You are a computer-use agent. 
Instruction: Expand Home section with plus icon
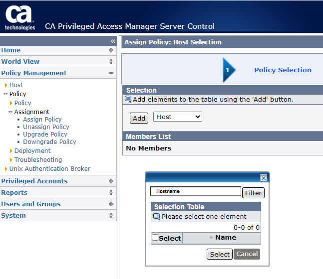pos(111,50)
